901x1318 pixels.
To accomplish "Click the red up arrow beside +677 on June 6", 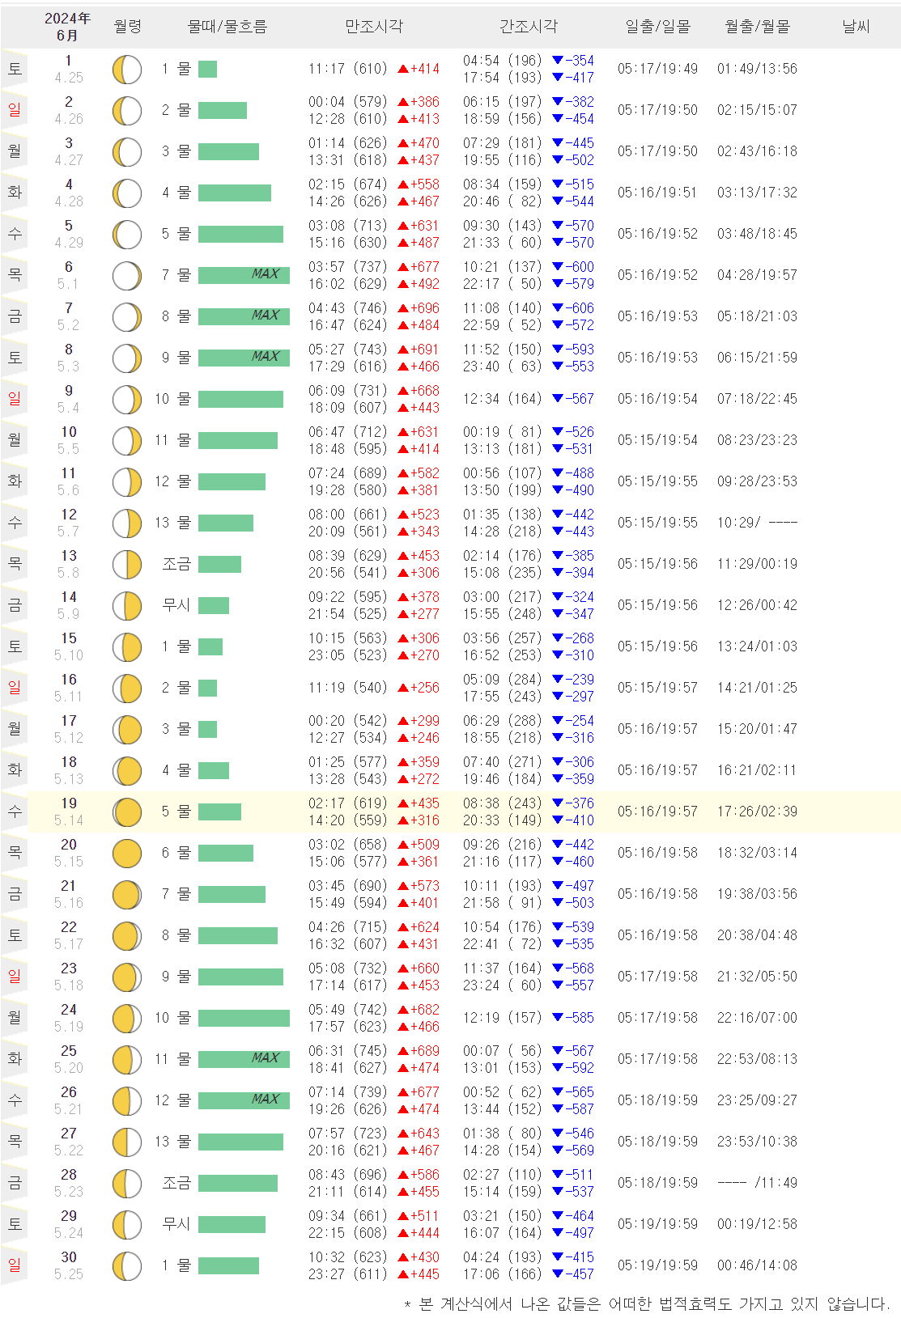I will [x=403, y=267].
